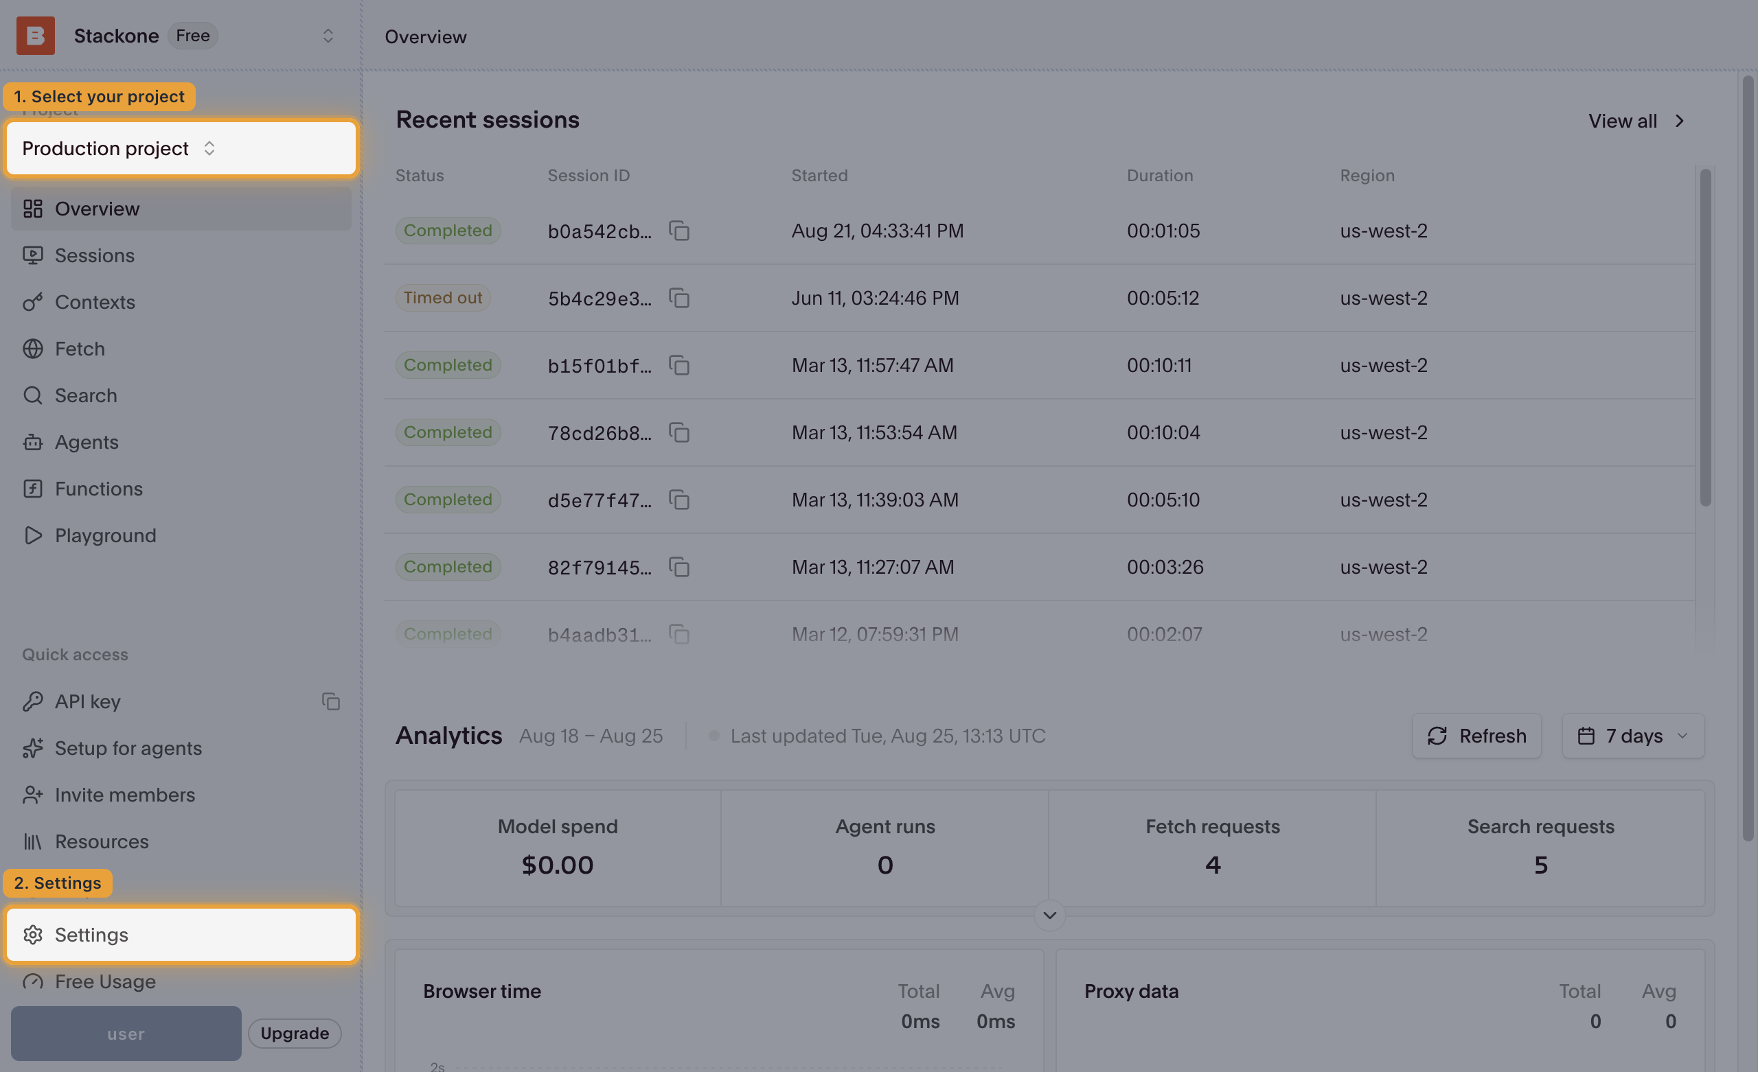Click the Playground play icon
Viewport: 1758px width, 1072px height.
[x=33, y=535]
